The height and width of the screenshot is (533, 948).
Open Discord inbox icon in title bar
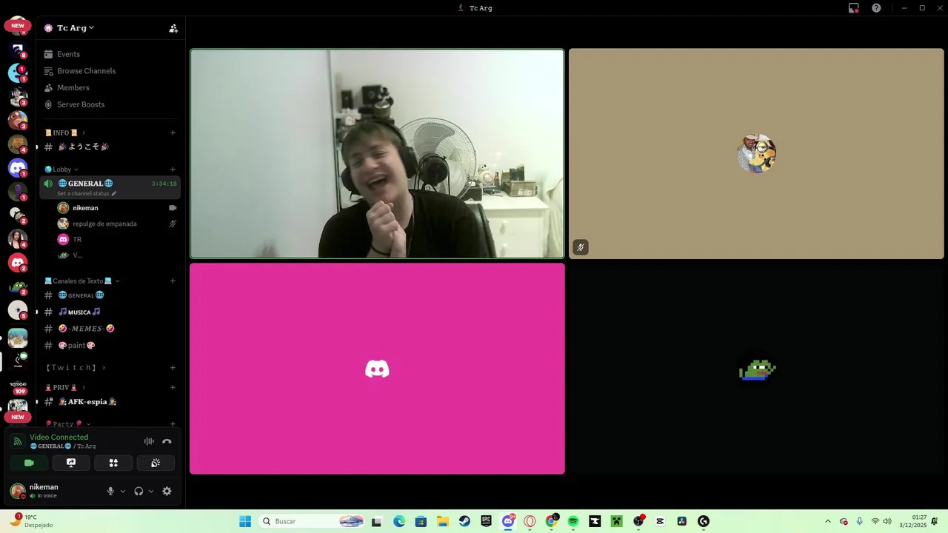point(854,8)
